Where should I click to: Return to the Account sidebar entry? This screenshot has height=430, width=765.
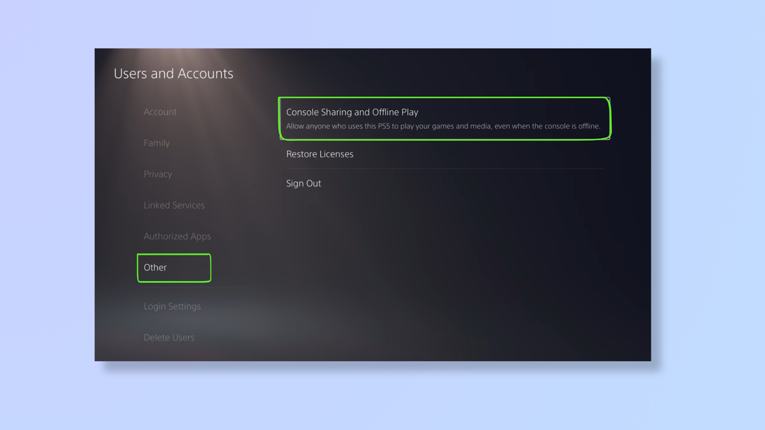coord(160,111)
